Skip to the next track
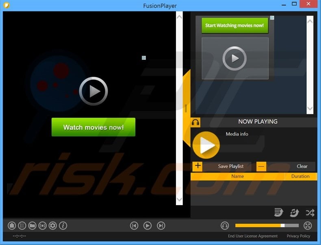 click(161, 225)
